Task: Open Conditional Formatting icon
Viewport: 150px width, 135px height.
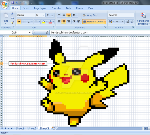Action: pos(143,19)
